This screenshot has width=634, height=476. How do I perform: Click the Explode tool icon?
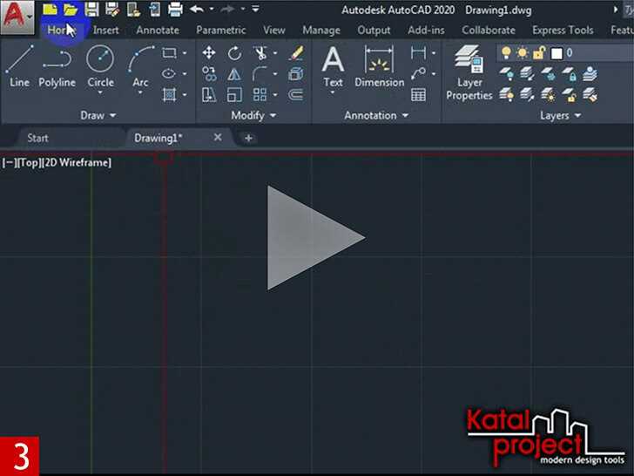(296, 74)
